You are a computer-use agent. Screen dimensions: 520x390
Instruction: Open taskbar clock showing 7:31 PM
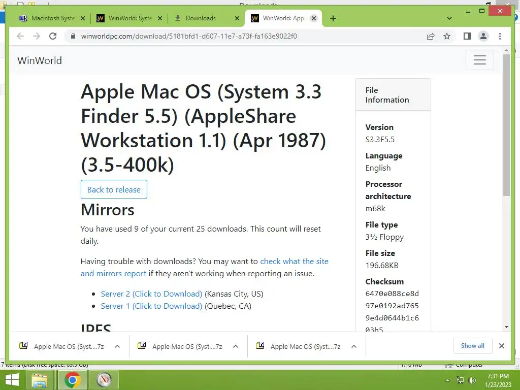pos(498,380)
